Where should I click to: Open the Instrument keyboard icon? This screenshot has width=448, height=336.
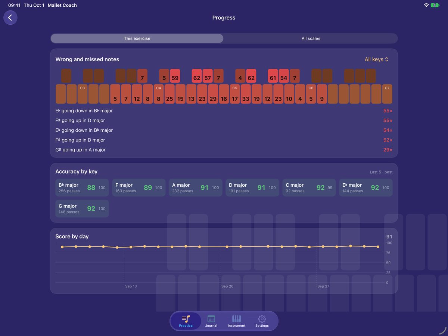[x=237, y=319]
